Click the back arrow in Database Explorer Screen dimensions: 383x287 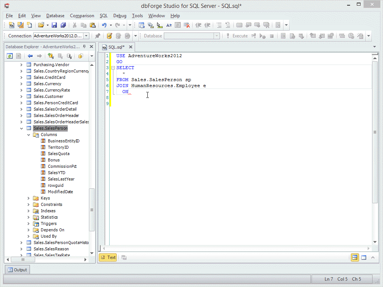click(30, 56)
